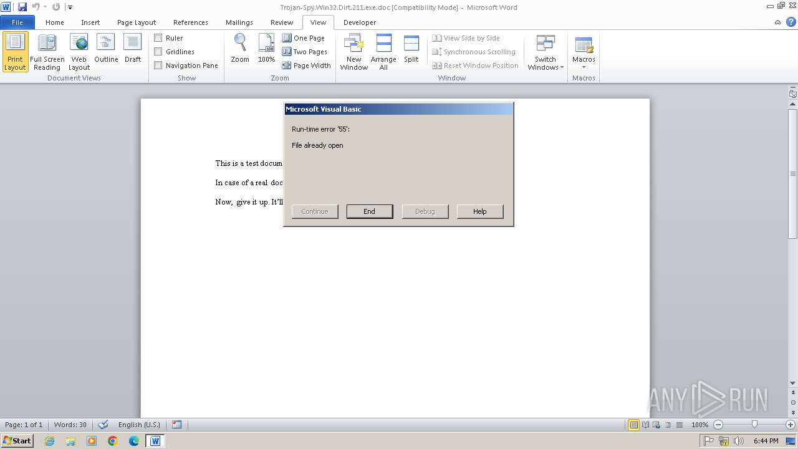Enable the Navigation Pane checkbox
Image resolution: width=798 pixels, height=449 pixels.
click(x=158, y=65)
